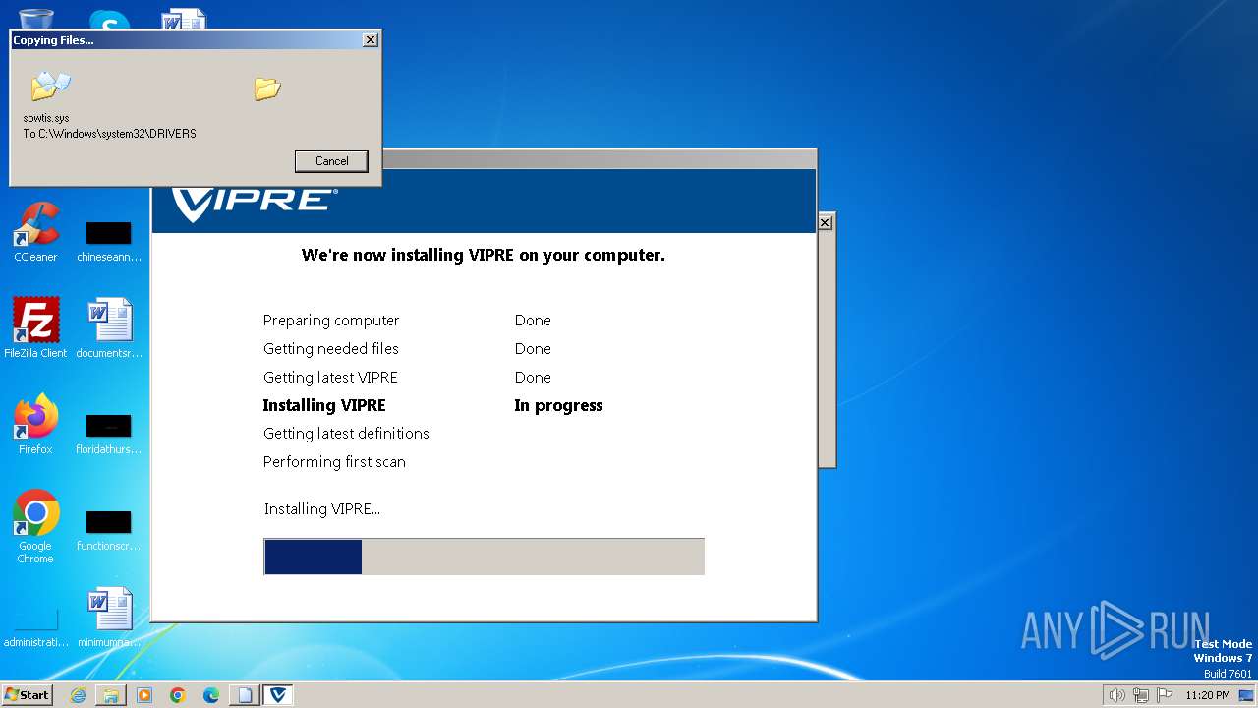Open FileZilla Client desktop shortcut
Screen dimensions: 1258x708
35,328
